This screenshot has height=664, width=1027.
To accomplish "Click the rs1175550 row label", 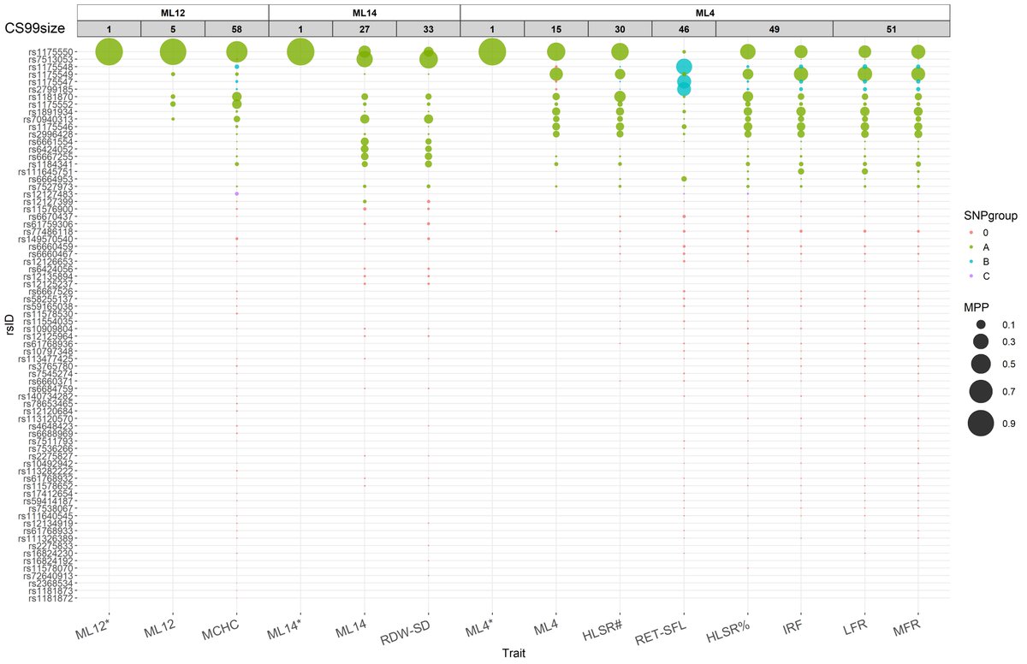I will pyautogui.click(x=50, y=52).
